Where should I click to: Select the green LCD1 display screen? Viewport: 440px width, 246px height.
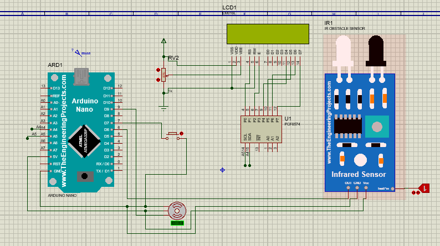268,34
